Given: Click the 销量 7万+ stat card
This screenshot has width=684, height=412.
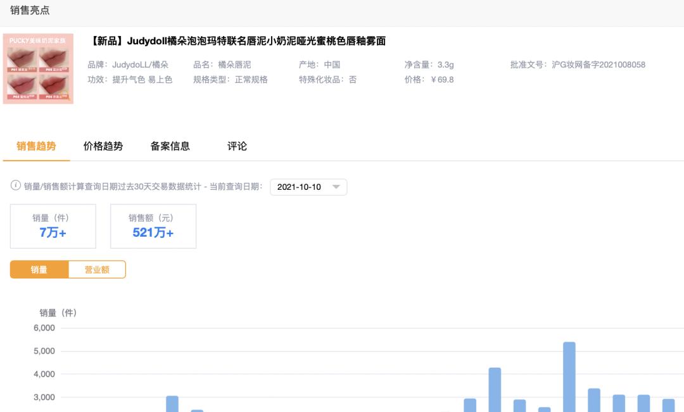Looking at the screenshot, I should click(53, 226).
